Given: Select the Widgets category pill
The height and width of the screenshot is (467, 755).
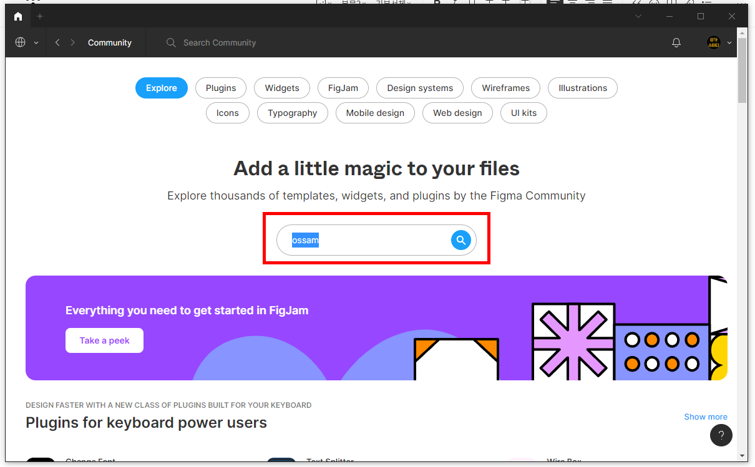Looking at the screenshot, I should point(282,88).
